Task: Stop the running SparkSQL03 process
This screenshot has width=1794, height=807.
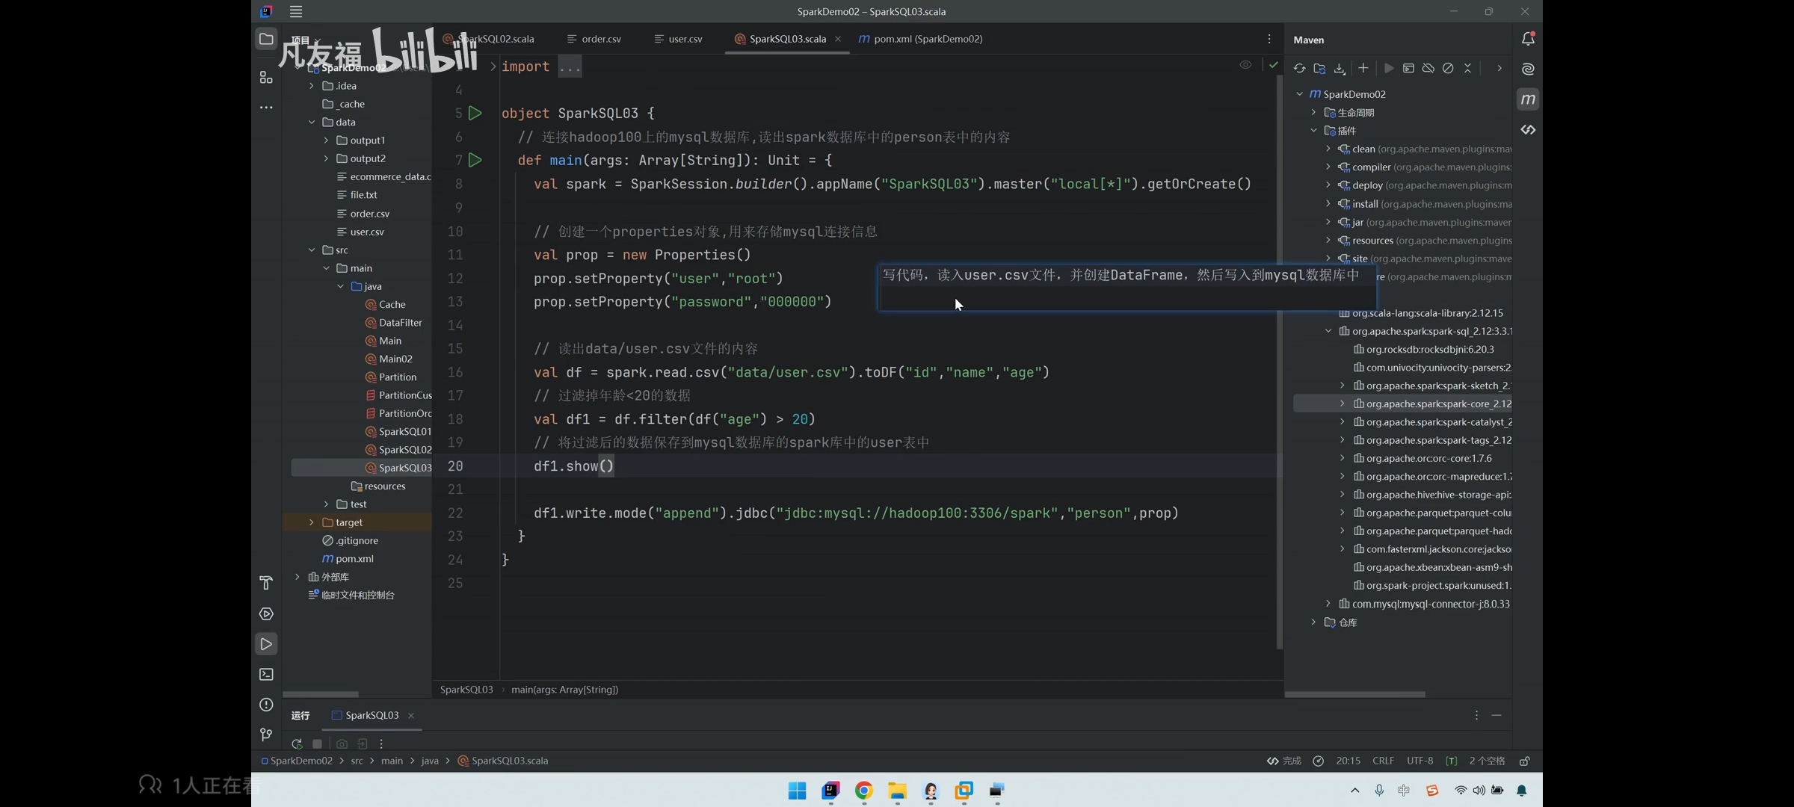Action: click(317, 743)
